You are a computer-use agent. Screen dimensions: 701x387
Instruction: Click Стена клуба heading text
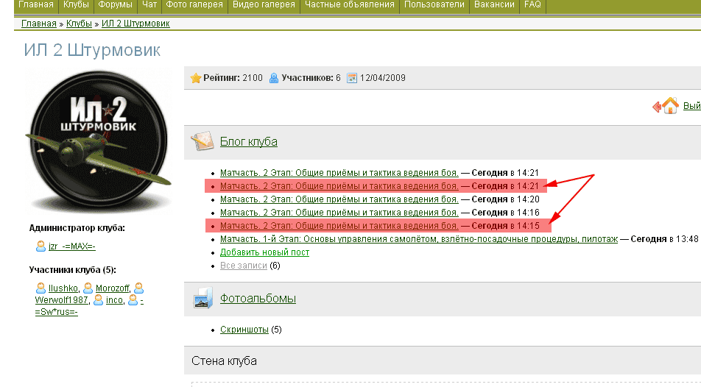224,361
